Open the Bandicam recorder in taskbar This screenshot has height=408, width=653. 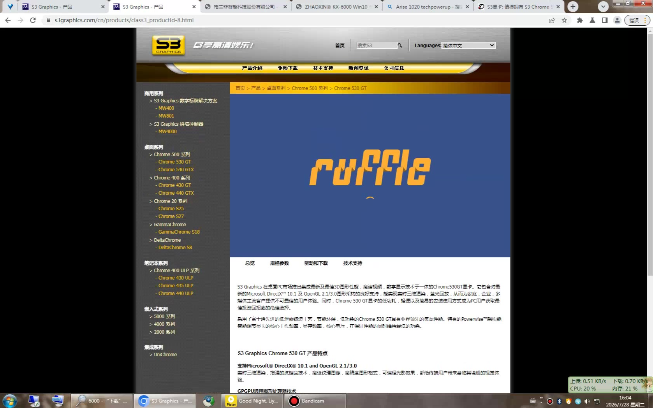click(x=315, y=401)
